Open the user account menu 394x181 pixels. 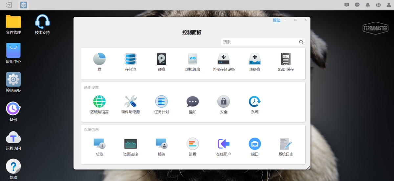pyautogui.click(x=389, y=5)
